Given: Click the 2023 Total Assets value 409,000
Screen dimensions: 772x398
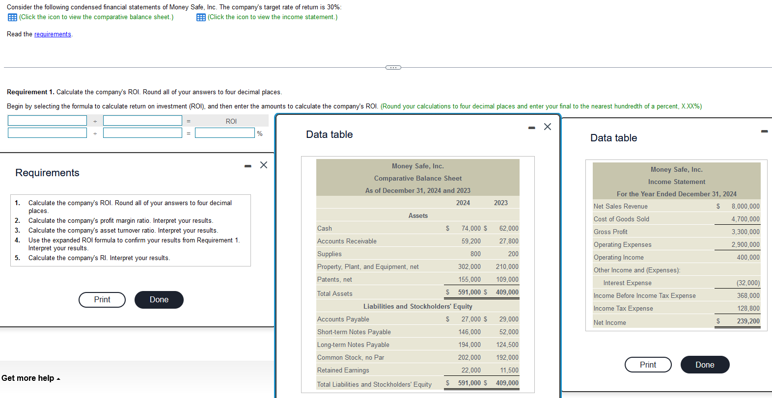Looking at the screenshot, I should point(507,292).
